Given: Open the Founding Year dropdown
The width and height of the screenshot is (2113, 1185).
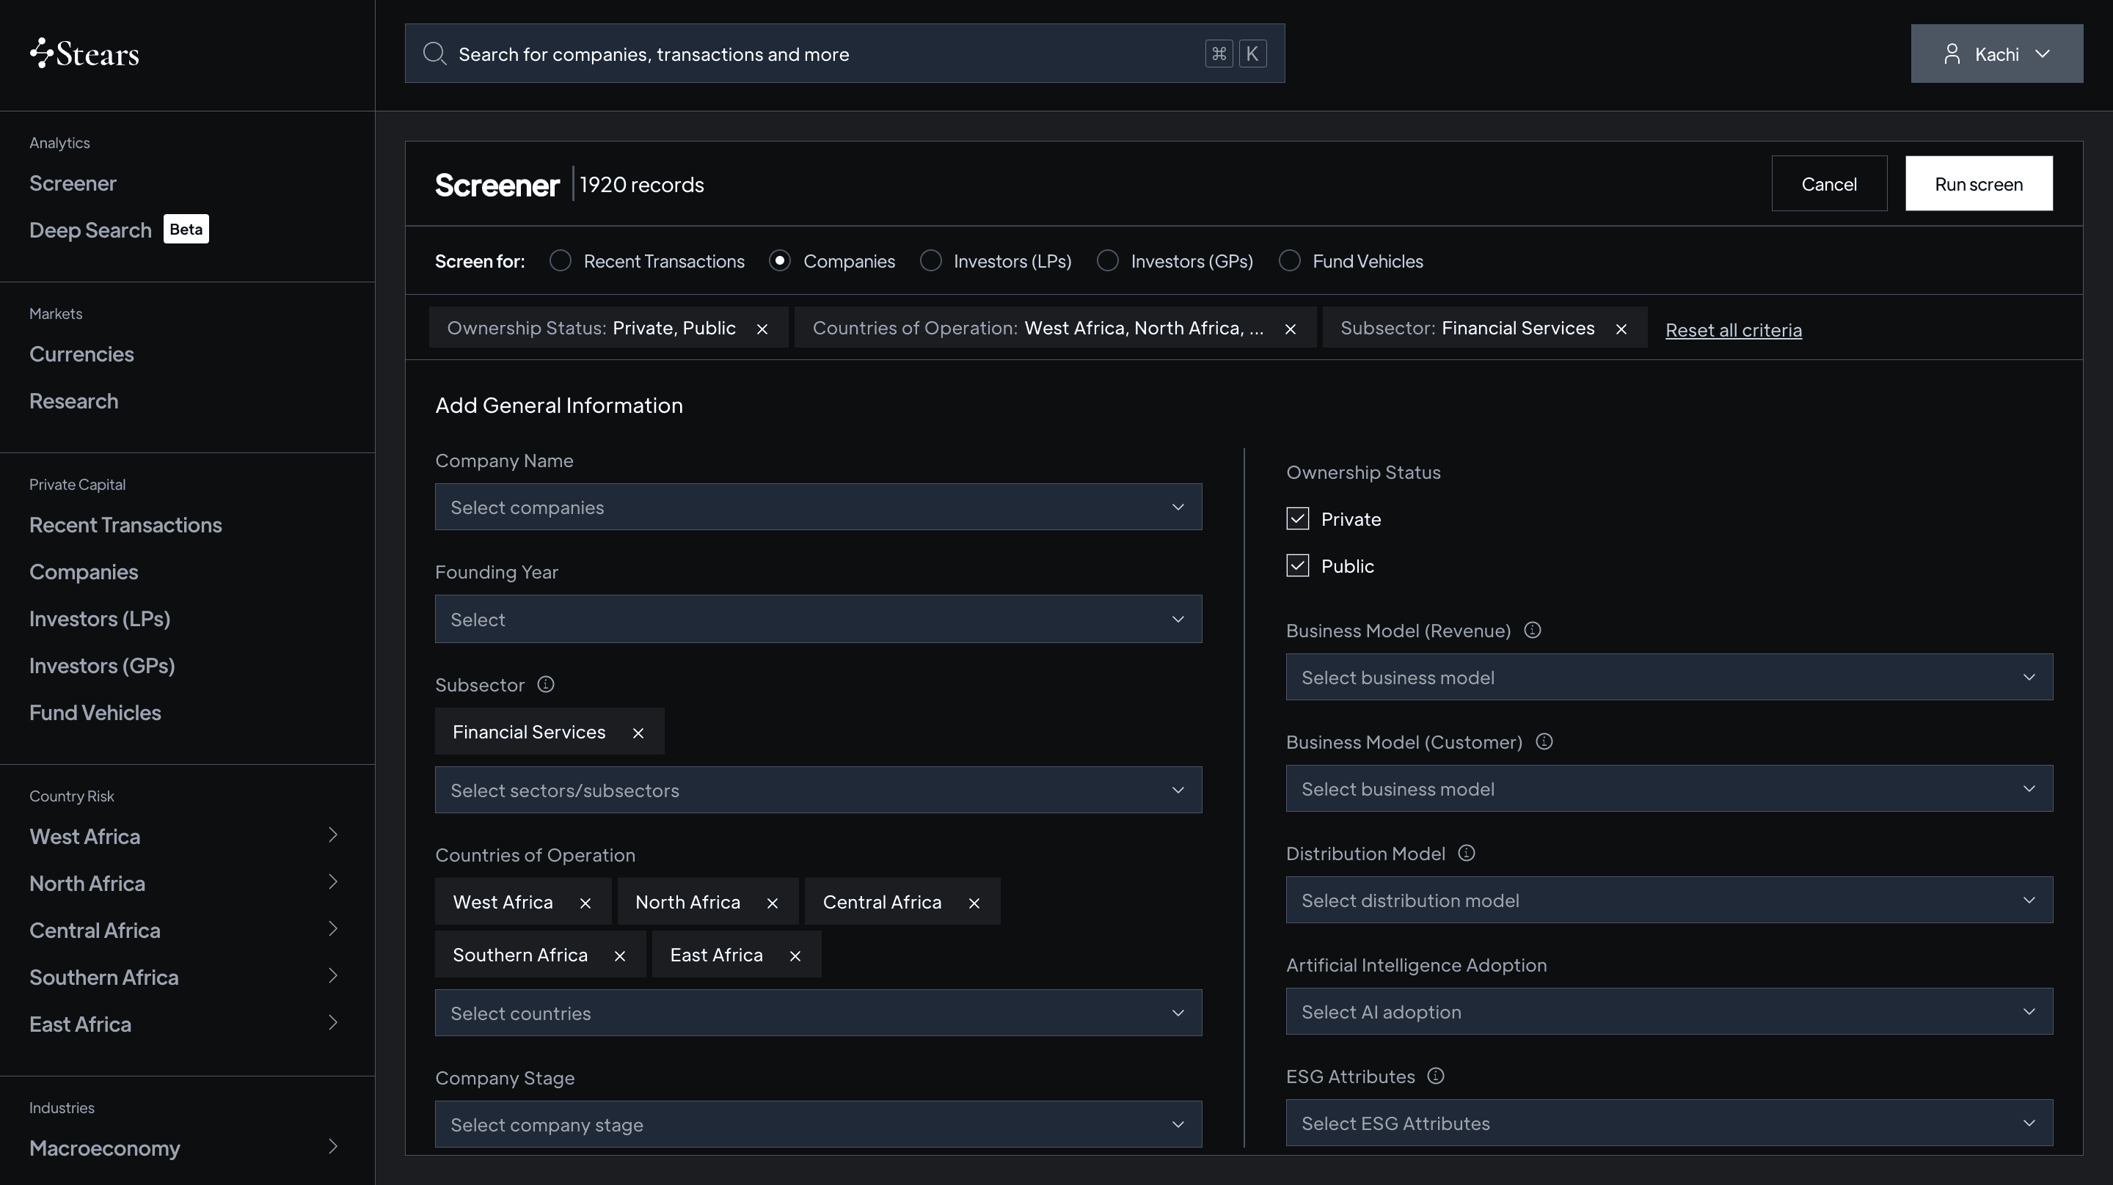Looking at the screenshot, I should (819, 619).
